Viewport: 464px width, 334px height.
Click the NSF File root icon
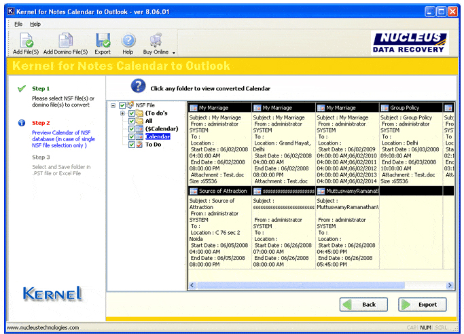(130, 105)
